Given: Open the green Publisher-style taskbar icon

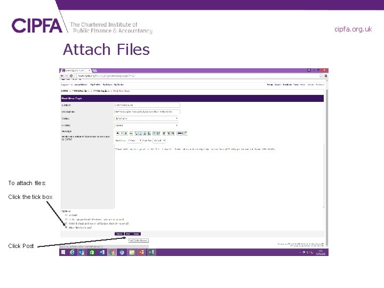Looking at the screenshot, I should (x=92, y=252).
